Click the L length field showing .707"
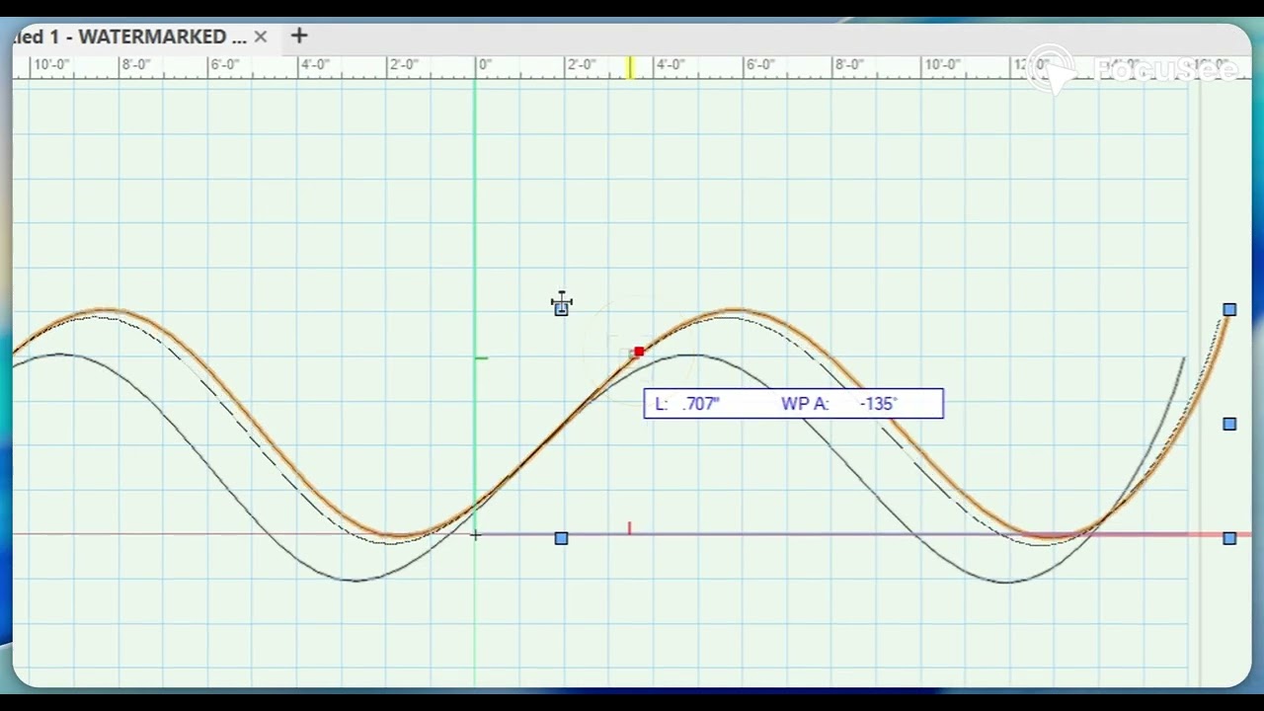 (x=701, y=404)
